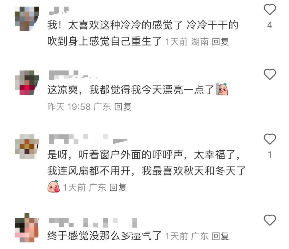Click 回复 next to 昨天 19:58 广东
This screenshot has height=249, width=289.
[123, 107]
